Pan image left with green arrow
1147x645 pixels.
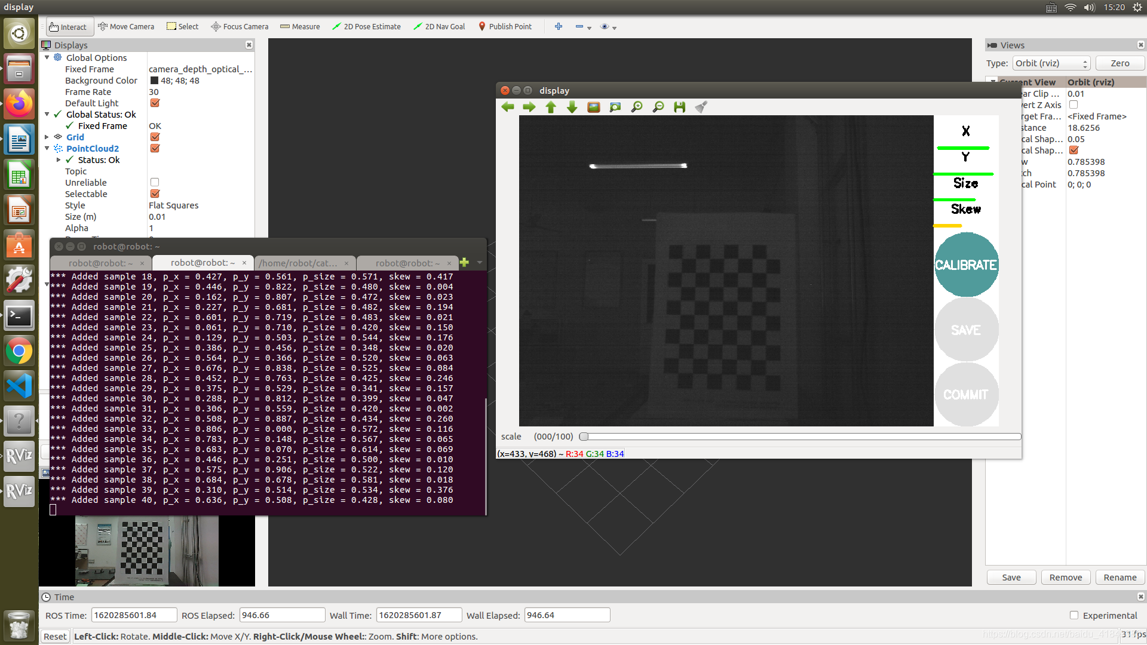click(x=508, y=107)
